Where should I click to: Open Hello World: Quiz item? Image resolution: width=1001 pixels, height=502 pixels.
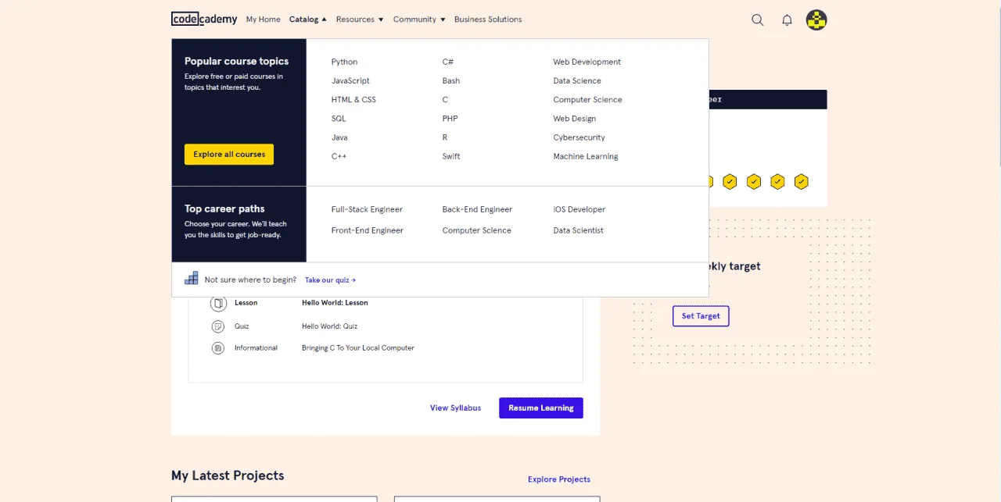330,326
